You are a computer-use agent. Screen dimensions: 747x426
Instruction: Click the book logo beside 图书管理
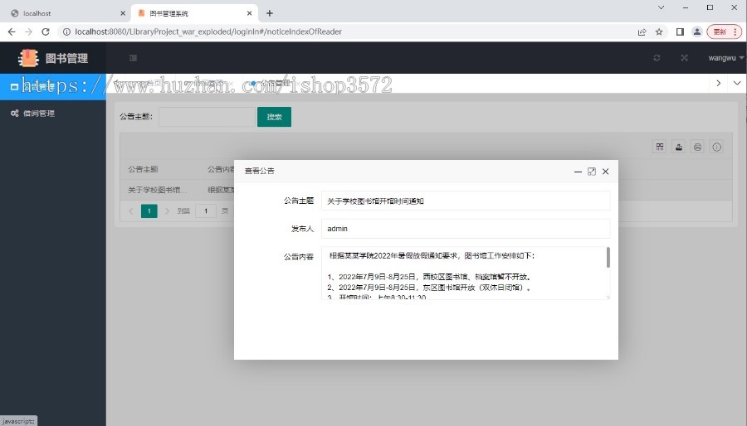[28, 58]
